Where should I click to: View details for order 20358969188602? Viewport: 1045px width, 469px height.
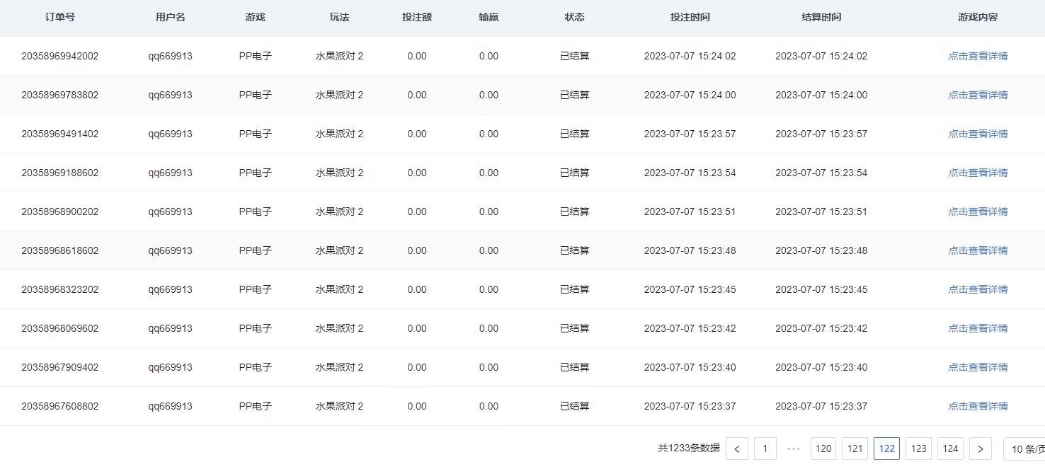[978, 173]
